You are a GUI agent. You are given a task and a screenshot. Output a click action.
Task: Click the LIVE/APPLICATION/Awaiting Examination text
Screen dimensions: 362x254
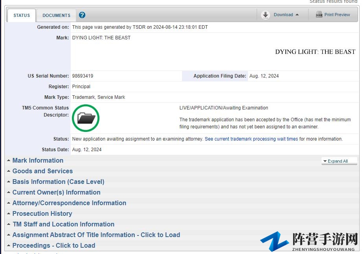[x=224, y=108]
